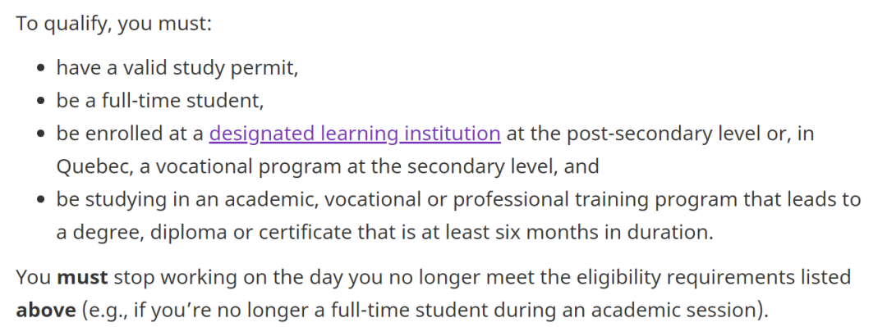887x327 pixels.
Task: Click the bullet before "be studying in an academic"
Action: pos(40,199)
